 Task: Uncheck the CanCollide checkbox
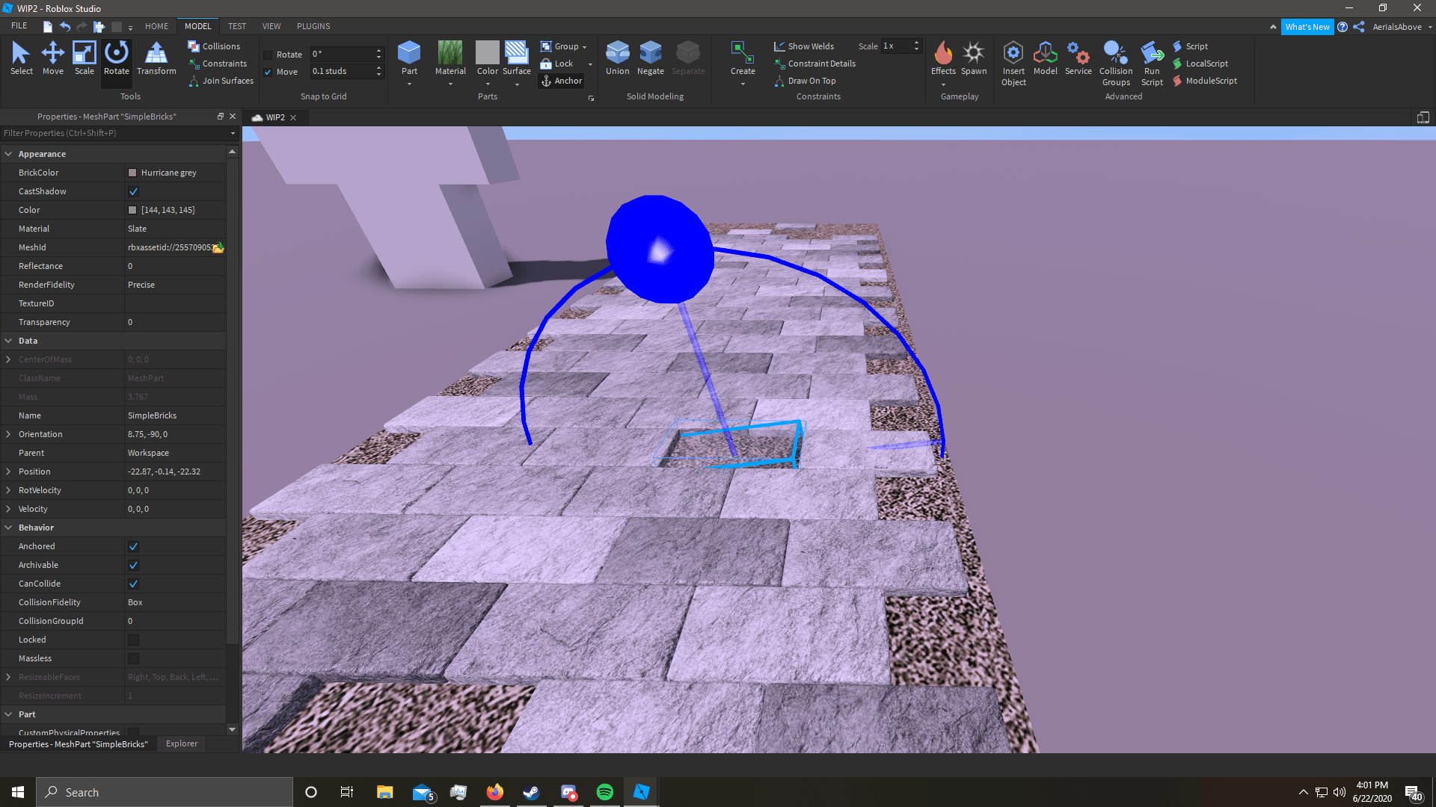pyautogui.click(x=133, y=584)
